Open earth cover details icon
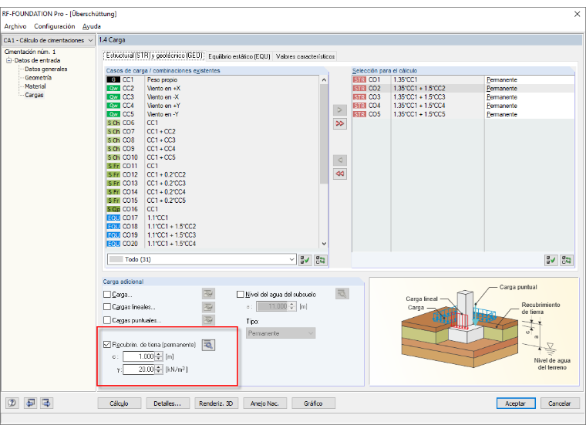Screen dimensions: 586x432 point(208,345)
